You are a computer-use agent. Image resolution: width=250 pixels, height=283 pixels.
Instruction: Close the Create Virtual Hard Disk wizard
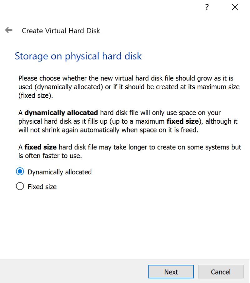pyautogui.click(x=235, y=7)
